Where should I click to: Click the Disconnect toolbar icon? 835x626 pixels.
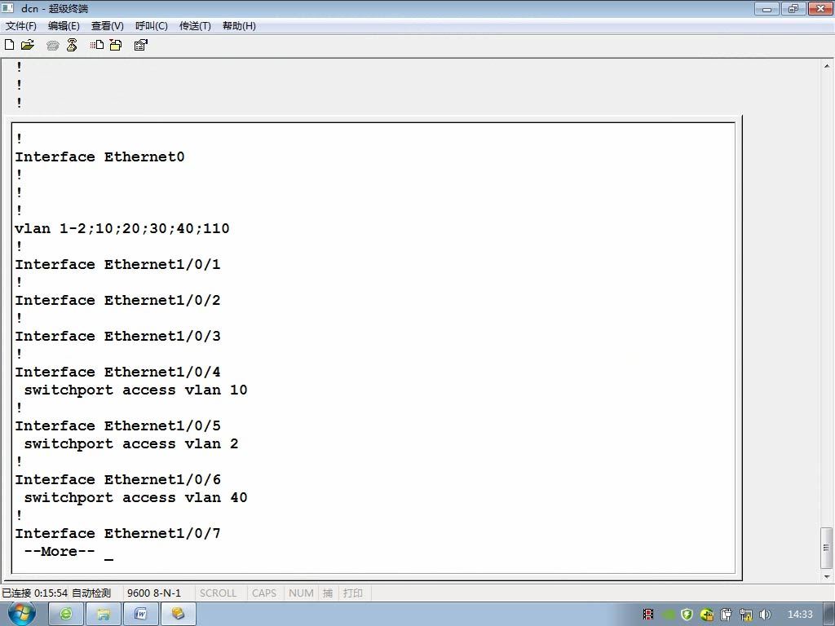(x=72, y=45)
